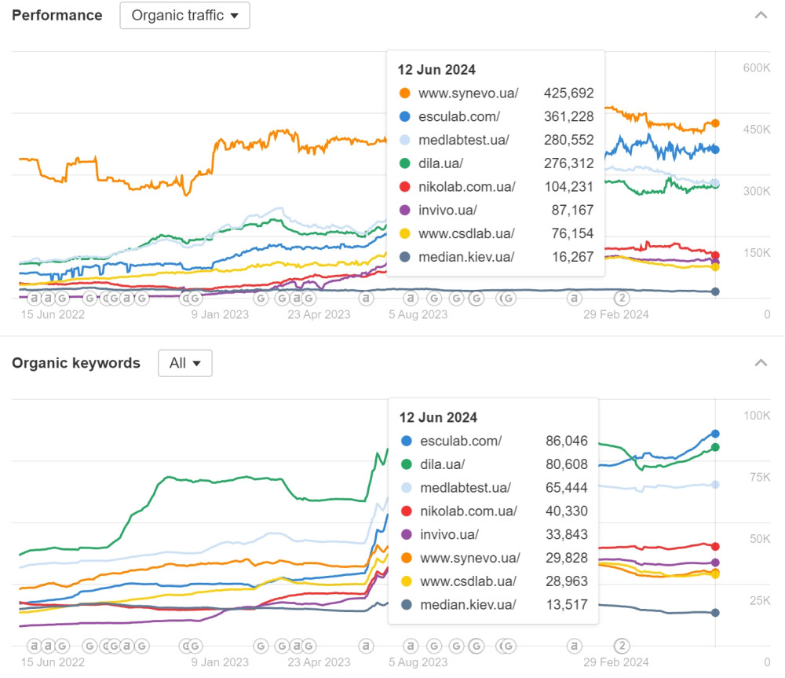Click traffic value 87,167
This screenshot has height=678, width=785.
pos(572,210)
